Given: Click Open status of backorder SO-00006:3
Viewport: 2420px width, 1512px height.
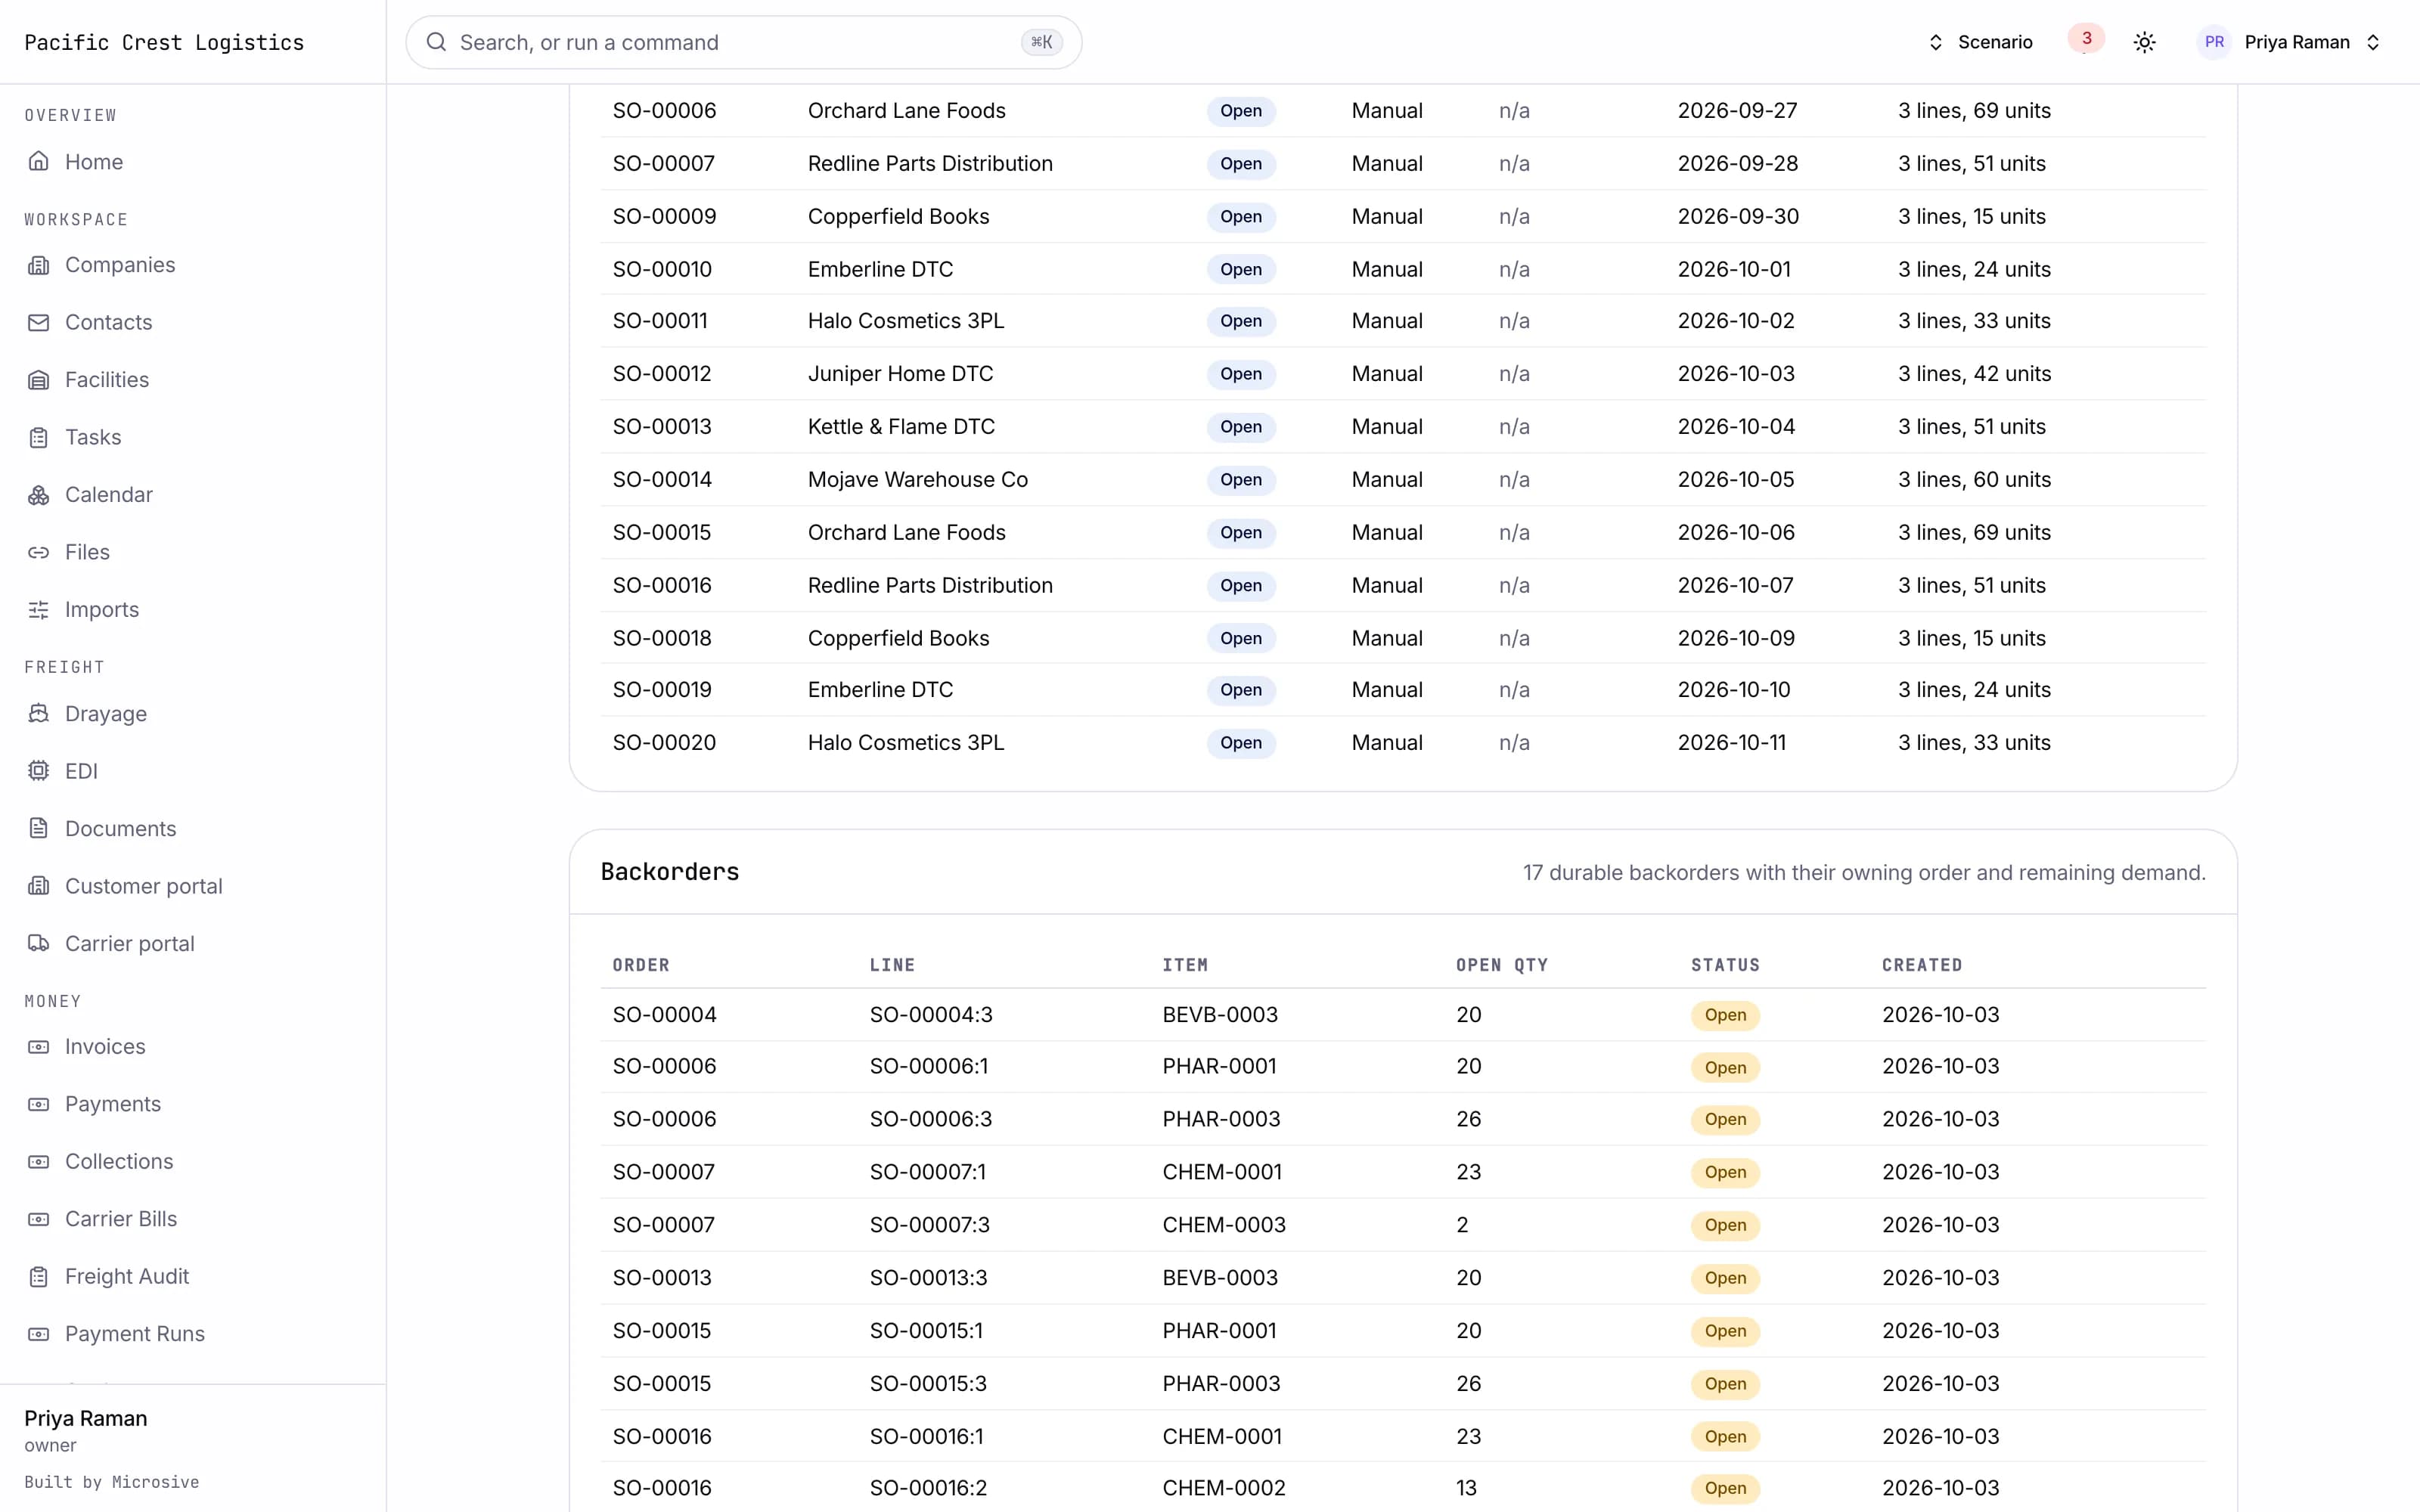Looking at the screenshot, I should [x=1725, y=1120].
